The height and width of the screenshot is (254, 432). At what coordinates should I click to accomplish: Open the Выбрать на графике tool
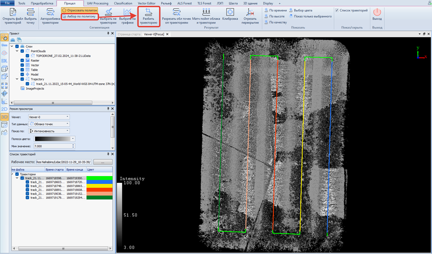pos(127,16)
